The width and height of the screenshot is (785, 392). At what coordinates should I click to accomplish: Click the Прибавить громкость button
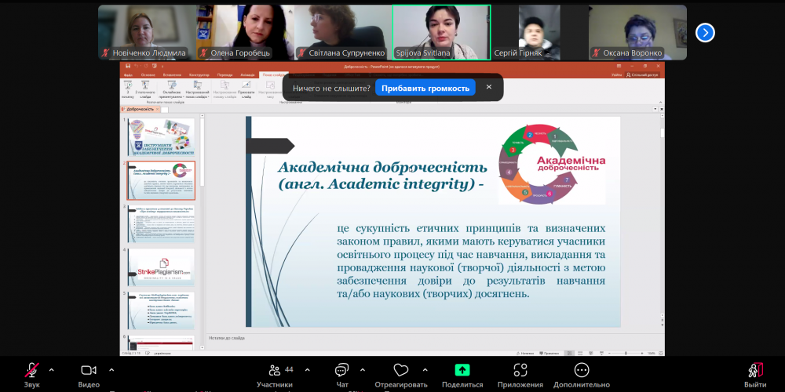425,89
